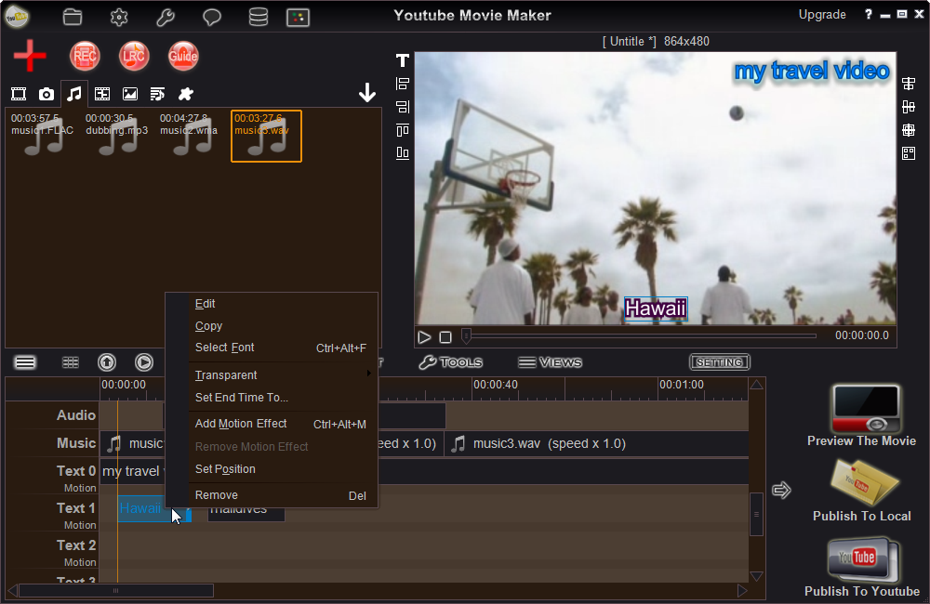930x604 pixels.
Task: Click the circular play timeline icon
Action: pos(144,362)
